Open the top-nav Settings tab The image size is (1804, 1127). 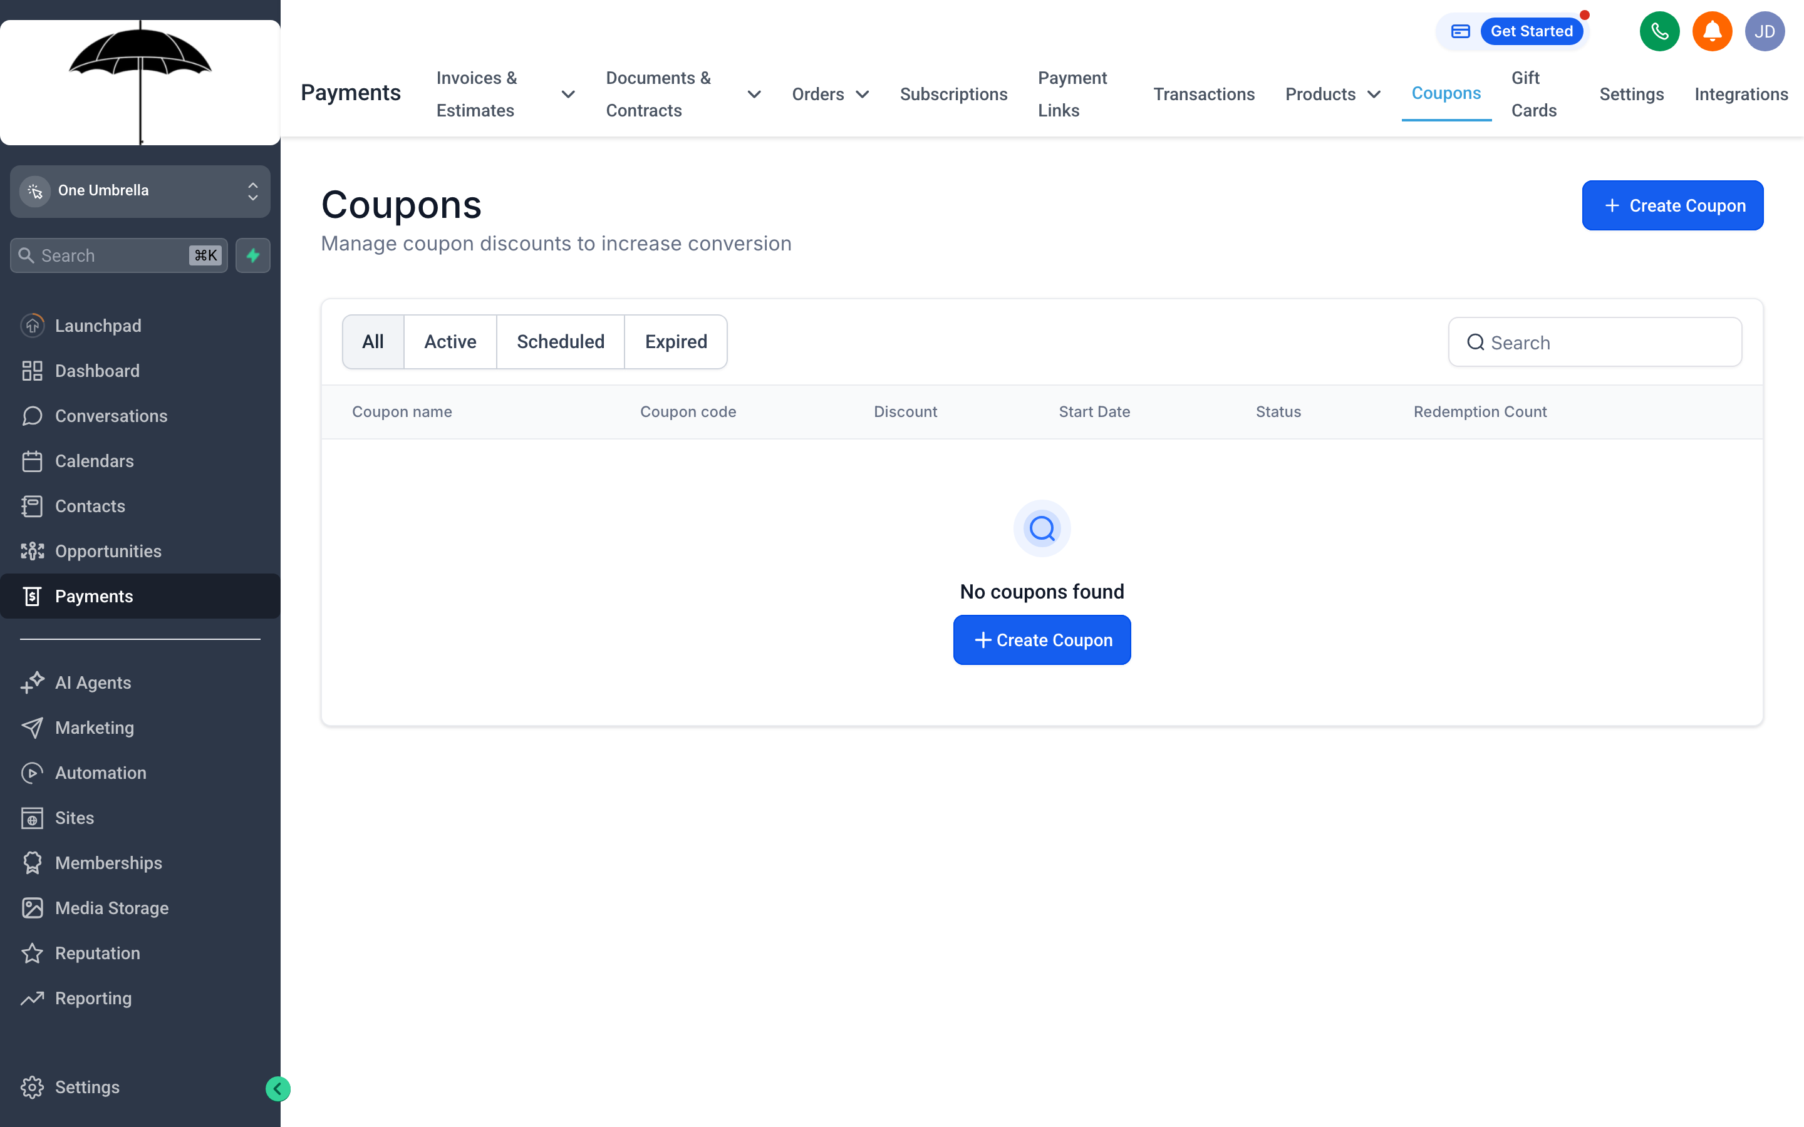(x=1631, y=94)
